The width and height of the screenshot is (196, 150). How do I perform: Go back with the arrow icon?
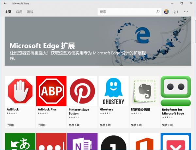click(5, 3)
